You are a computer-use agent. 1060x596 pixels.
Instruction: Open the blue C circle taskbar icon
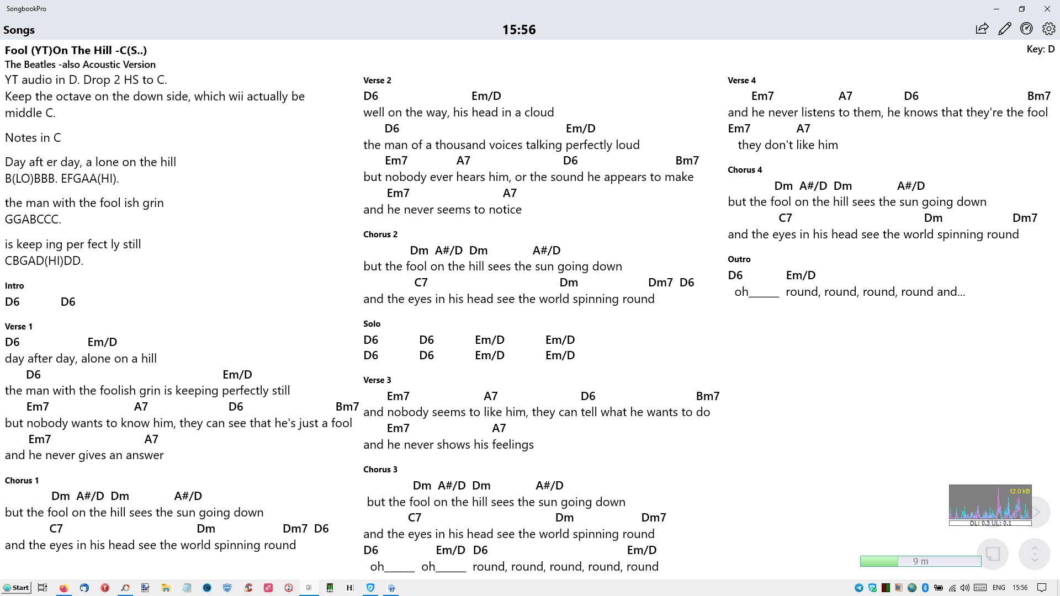[x=207, y=588]
